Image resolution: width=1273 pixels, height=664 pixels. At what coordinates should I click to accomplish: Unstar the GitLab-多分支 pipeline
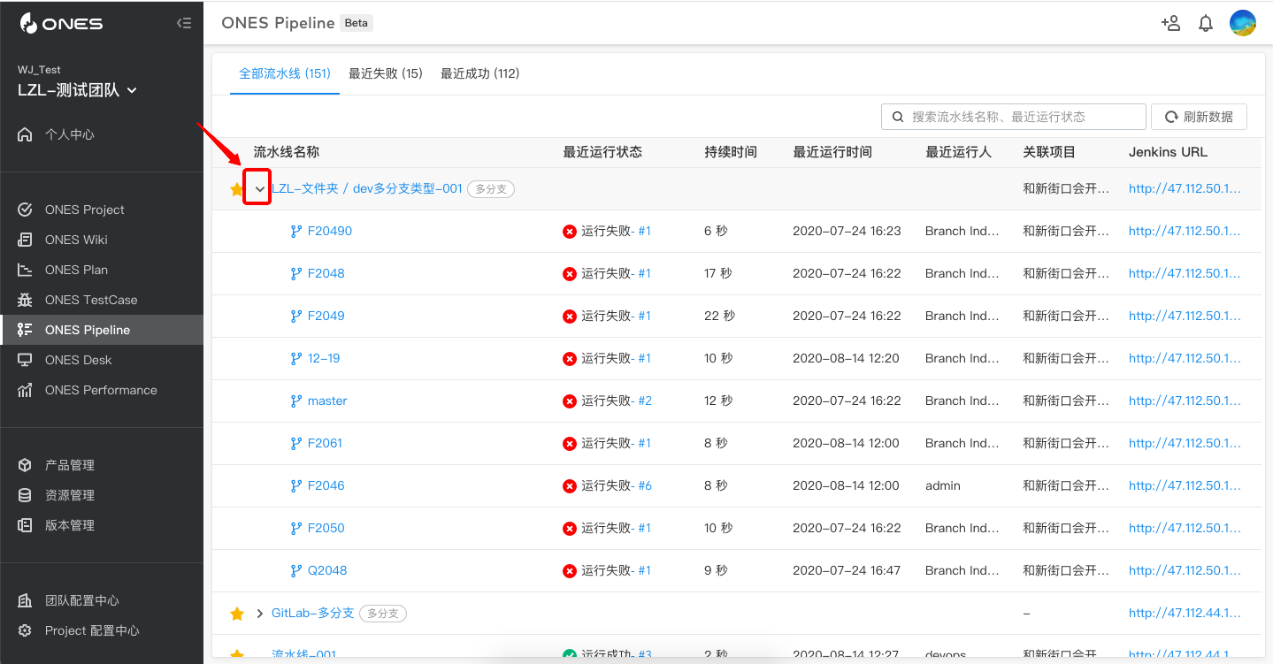[236, 614]
